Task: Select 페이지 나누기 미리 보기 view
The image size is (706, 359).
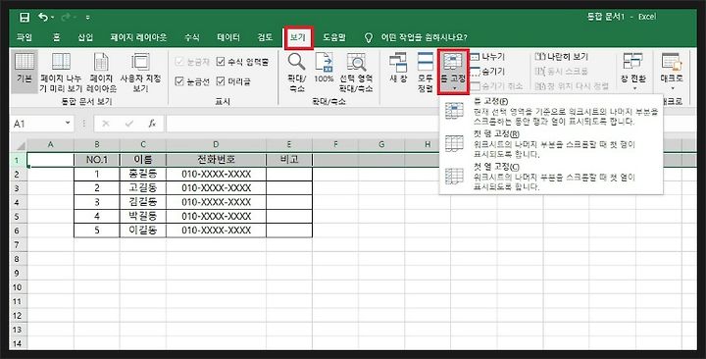Action: [61, 72]
